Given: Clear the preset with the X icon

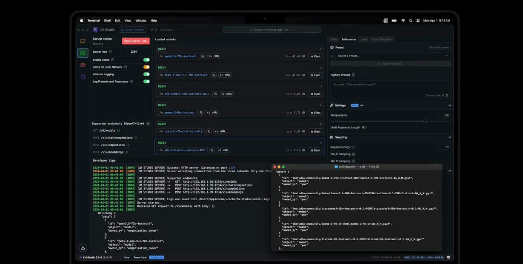Looking at the screenshot, I should tap(332, 56).
